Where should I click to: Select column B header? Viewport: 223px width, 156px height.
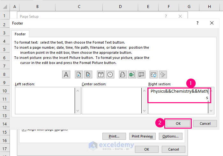click(x=37, y=7)
